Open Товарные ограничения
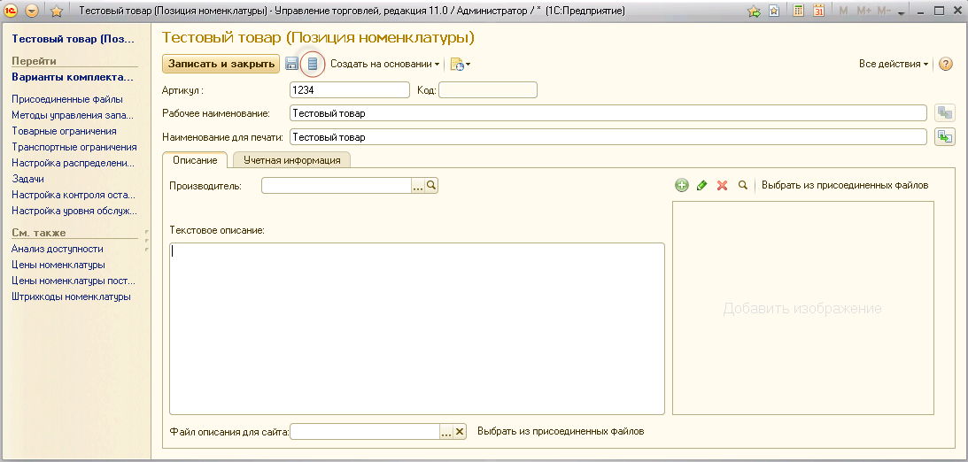Image resolution: width=968 pixels, height=462 pixels. pyautogui.click(x=64, y=131)
